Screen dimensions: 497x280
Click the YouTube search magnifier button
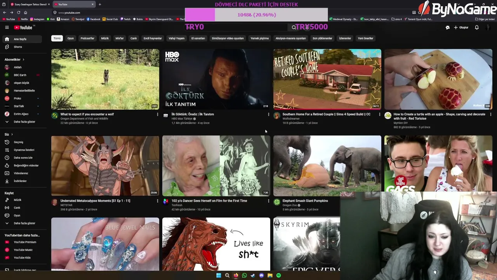294,27
